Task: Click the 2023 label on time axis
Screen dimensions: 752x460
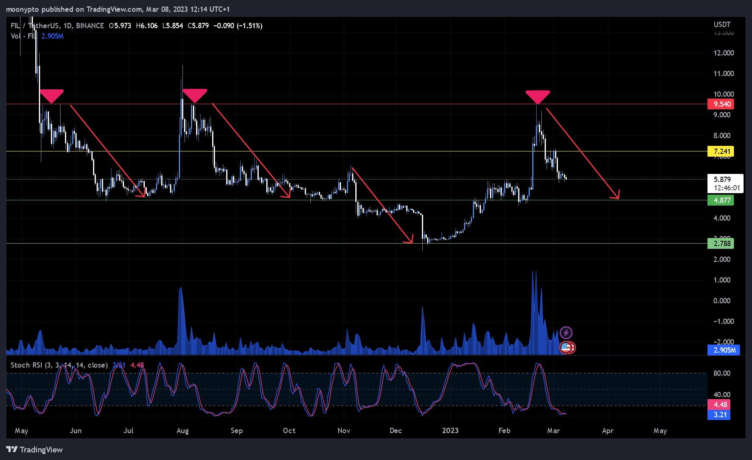Action: (x=450, y=431)
